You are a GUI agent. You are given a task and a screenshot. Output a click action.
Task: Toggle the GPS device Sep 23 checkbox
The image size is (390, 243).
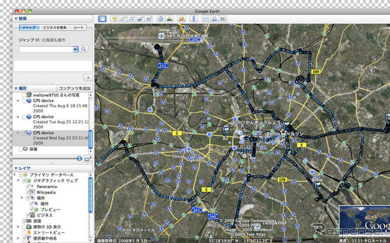click(x=24, y=133)
